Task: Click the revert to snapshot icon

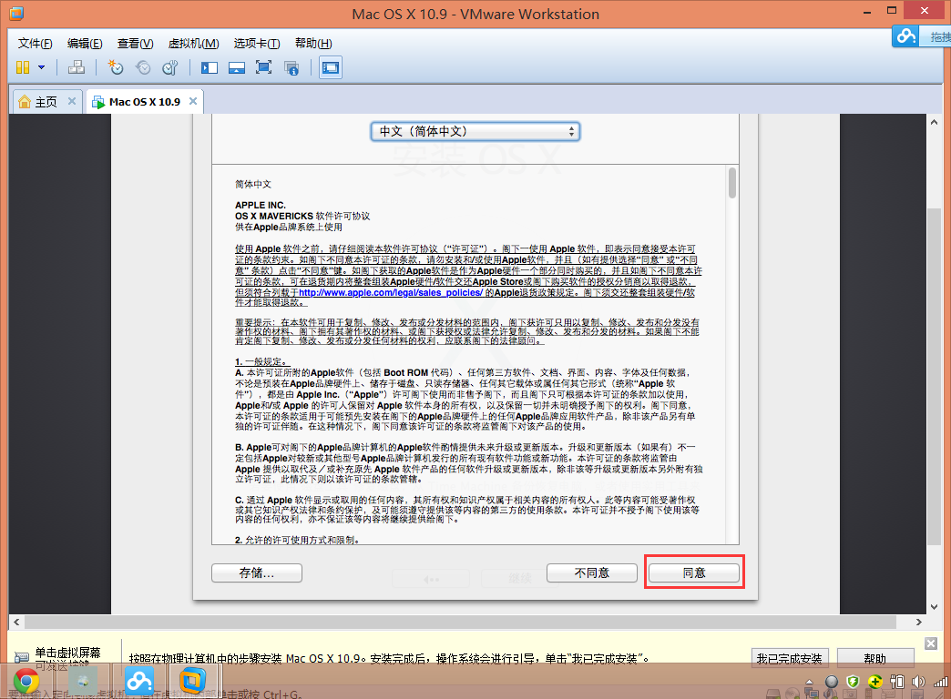Action: tap(143, 67)
